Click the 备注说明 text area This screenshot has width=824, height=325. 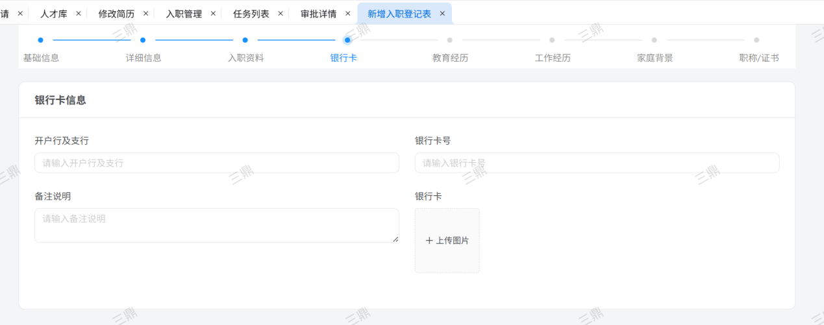pyautogui.click(x=216, y=225)
